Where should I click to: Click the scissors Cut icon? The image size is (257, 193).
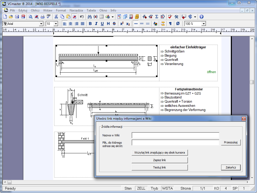[x=56, y=17]
